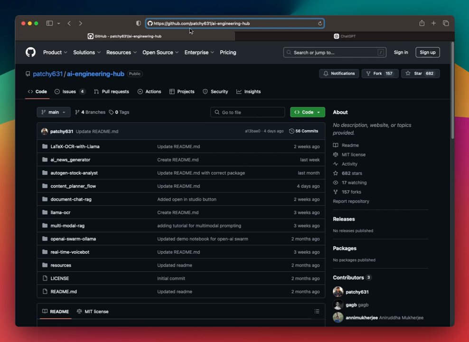Click patchy631 avatar in commit row
Viewport: 469px width, 342px height.
(x=45, y=132)
